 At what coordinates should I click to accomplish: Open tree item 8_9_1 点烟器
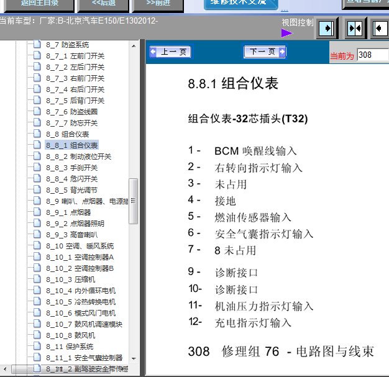68,212
